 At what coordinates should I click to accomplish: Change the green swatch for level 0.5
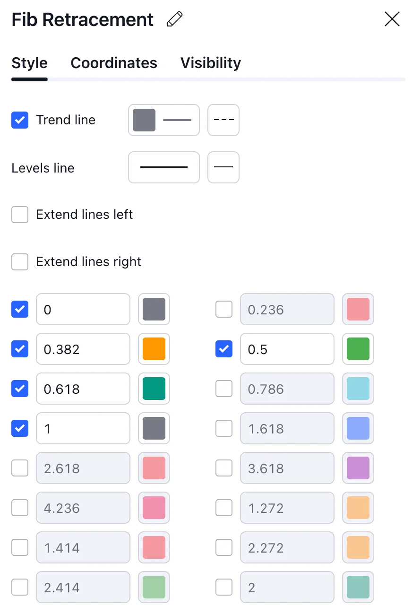(x=358, y=349)
